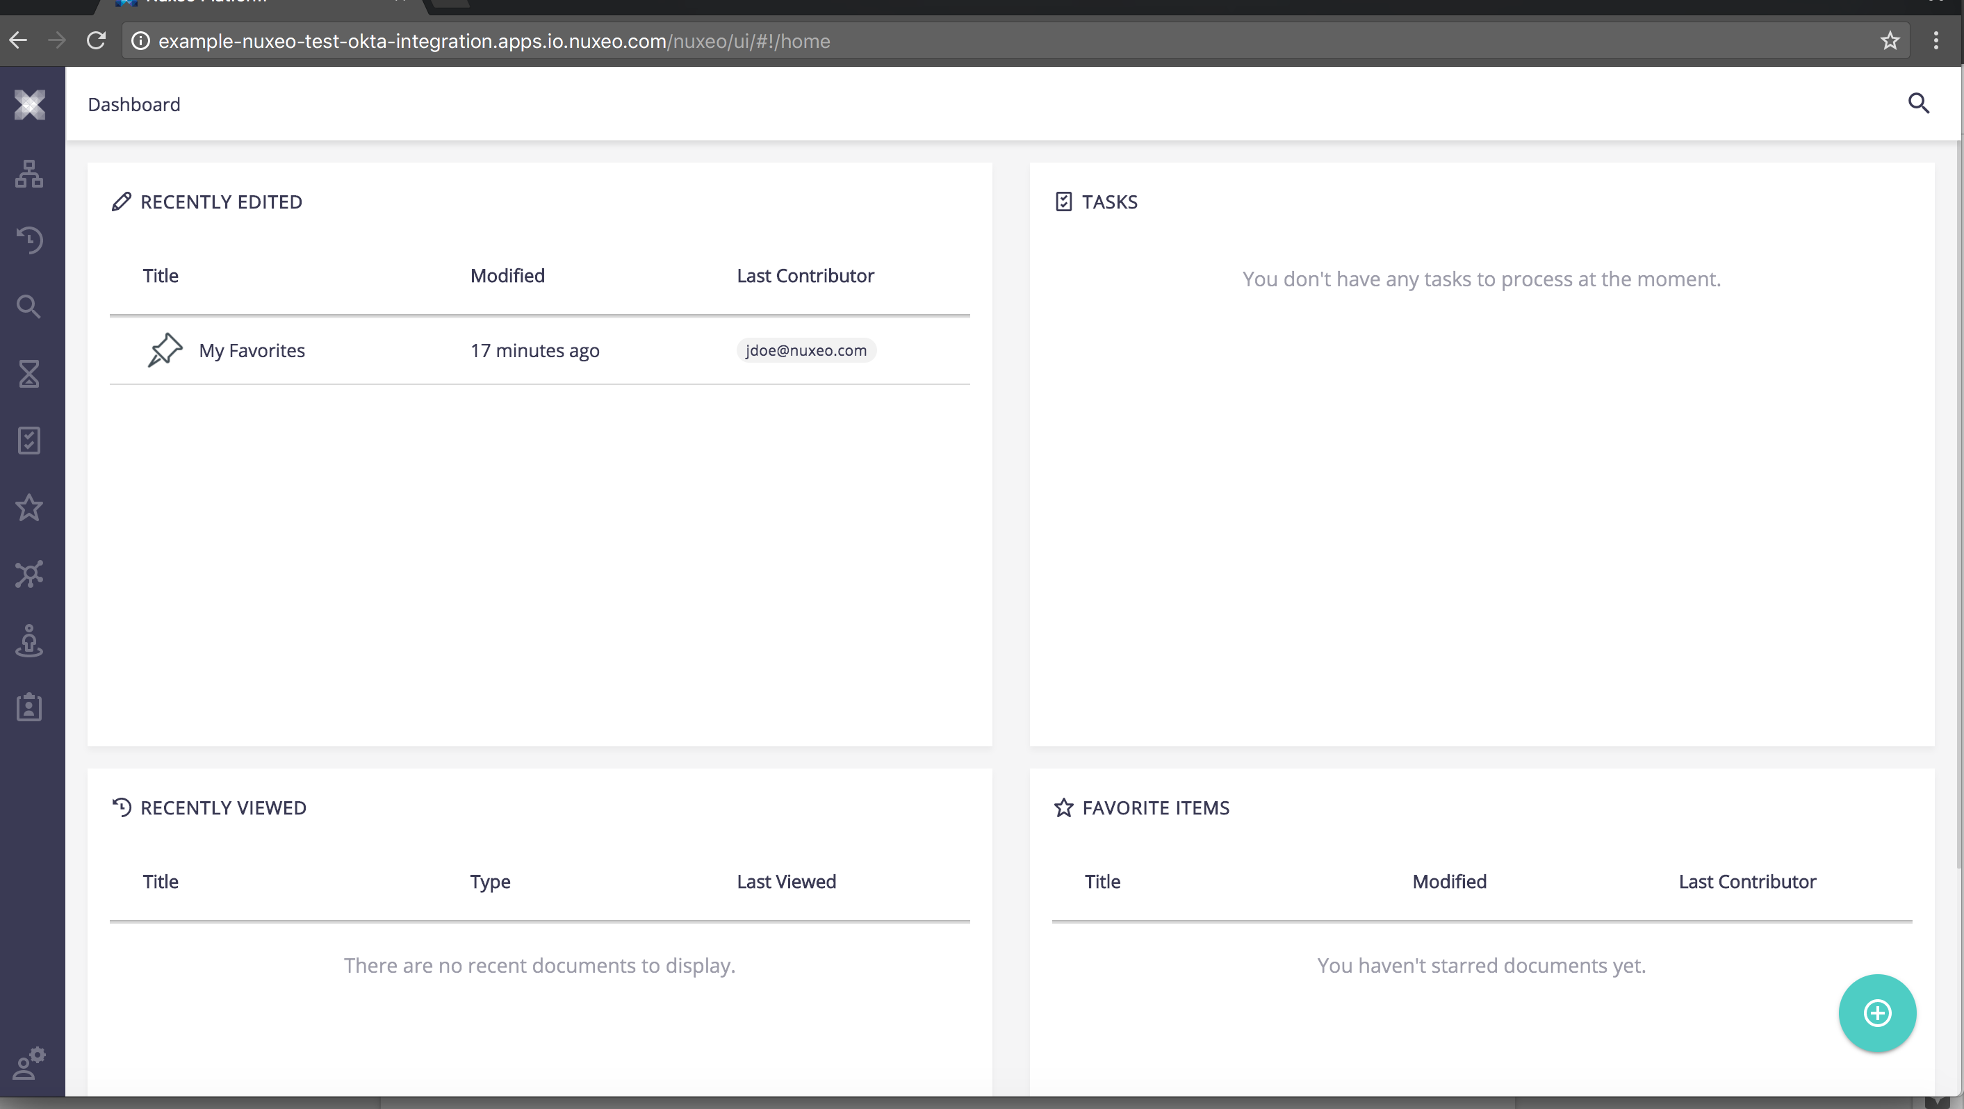Click the page vertical scrollbar
This screenshot has height=1109, width=1964.
click(x=1959, y=503)
